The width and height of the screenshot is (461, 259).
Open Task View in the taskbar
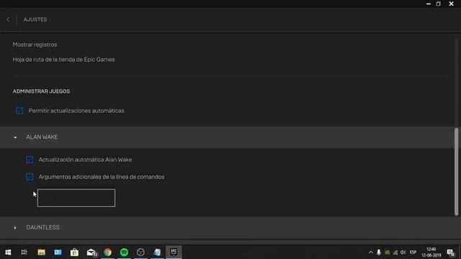24,253
